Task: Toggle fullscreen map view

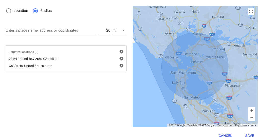Action: (251, 11)
